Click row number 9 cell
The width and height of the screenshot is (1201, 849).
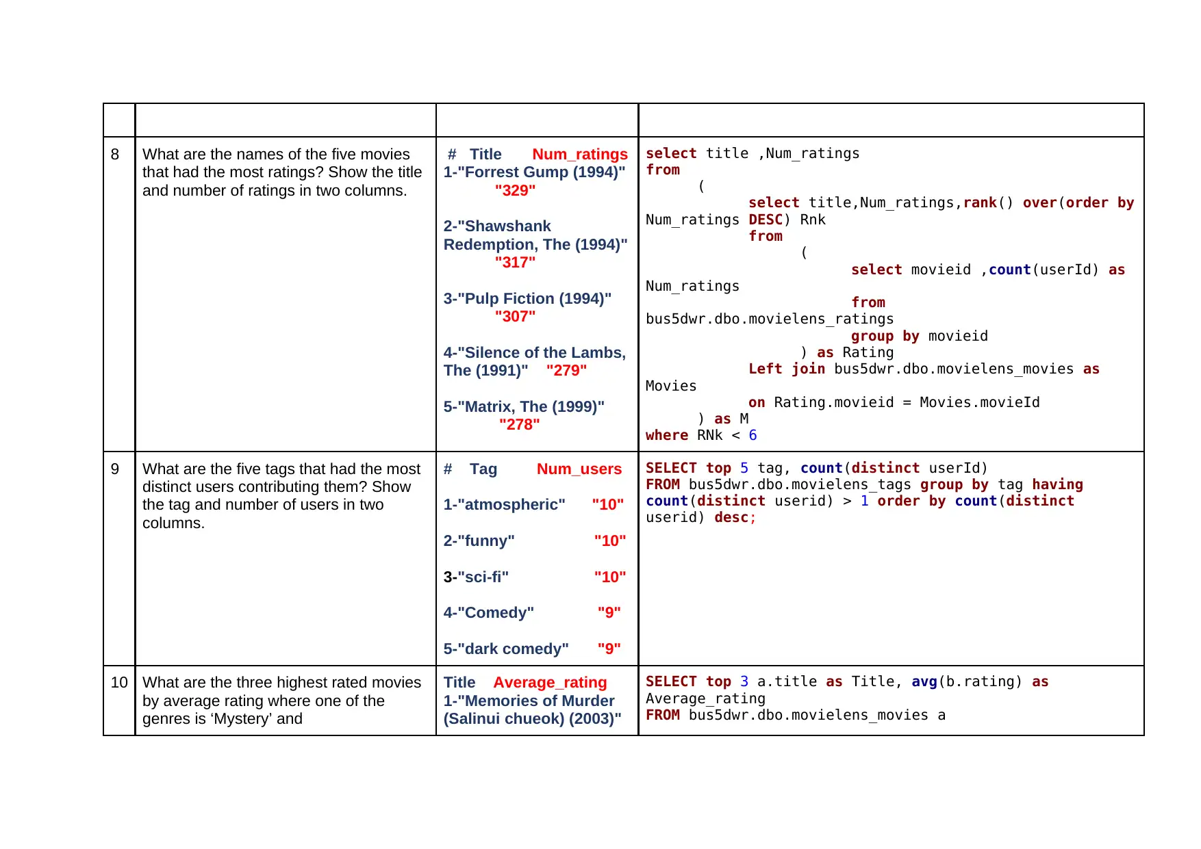point(119,558)
